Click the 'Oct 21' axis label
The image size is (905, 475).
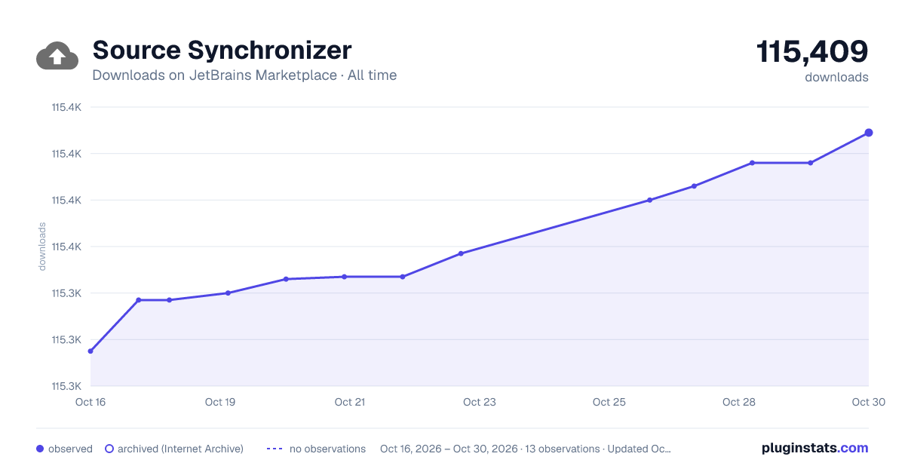tap(350, 402)
